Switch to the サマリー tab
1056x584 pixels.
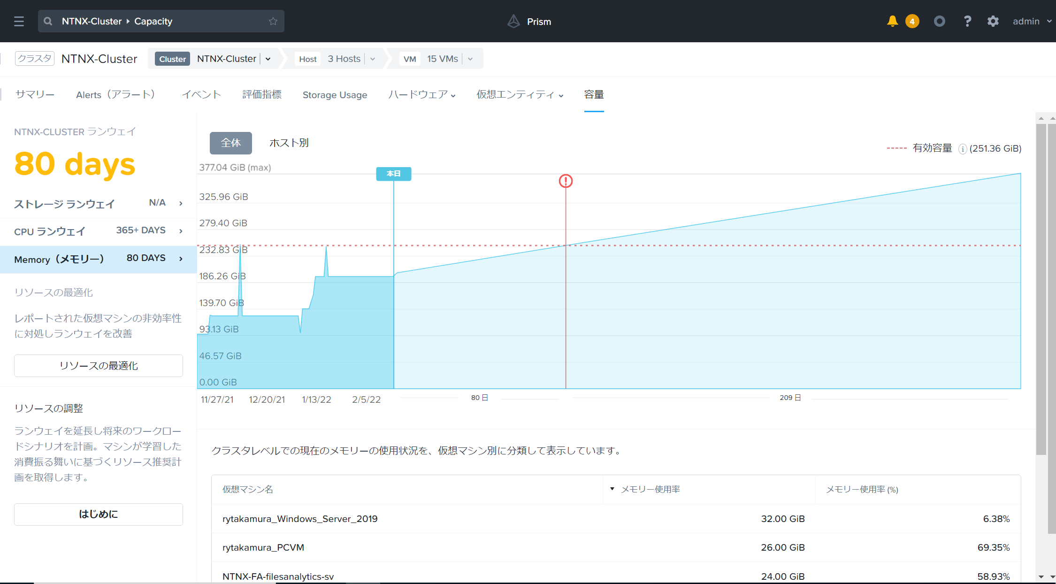coord(35,95)
